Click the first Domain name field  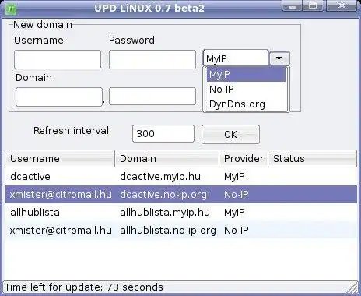point(59,97)
